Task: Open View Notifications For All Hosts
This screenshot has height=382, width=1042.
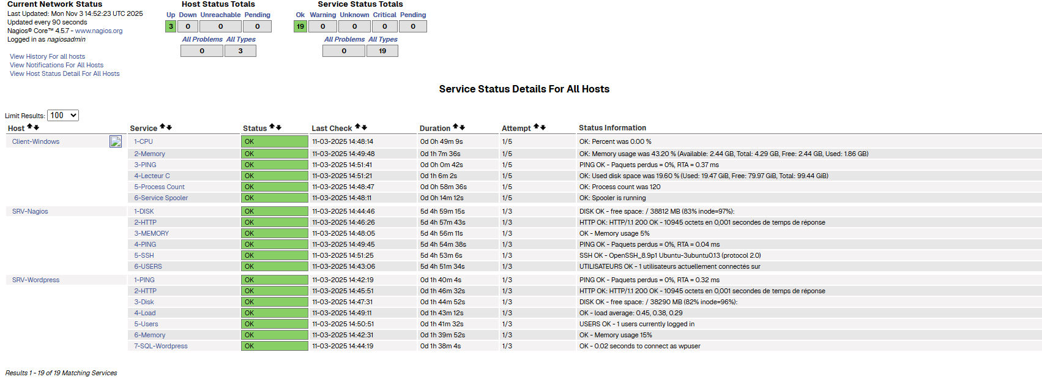Action: pos(56,65)
